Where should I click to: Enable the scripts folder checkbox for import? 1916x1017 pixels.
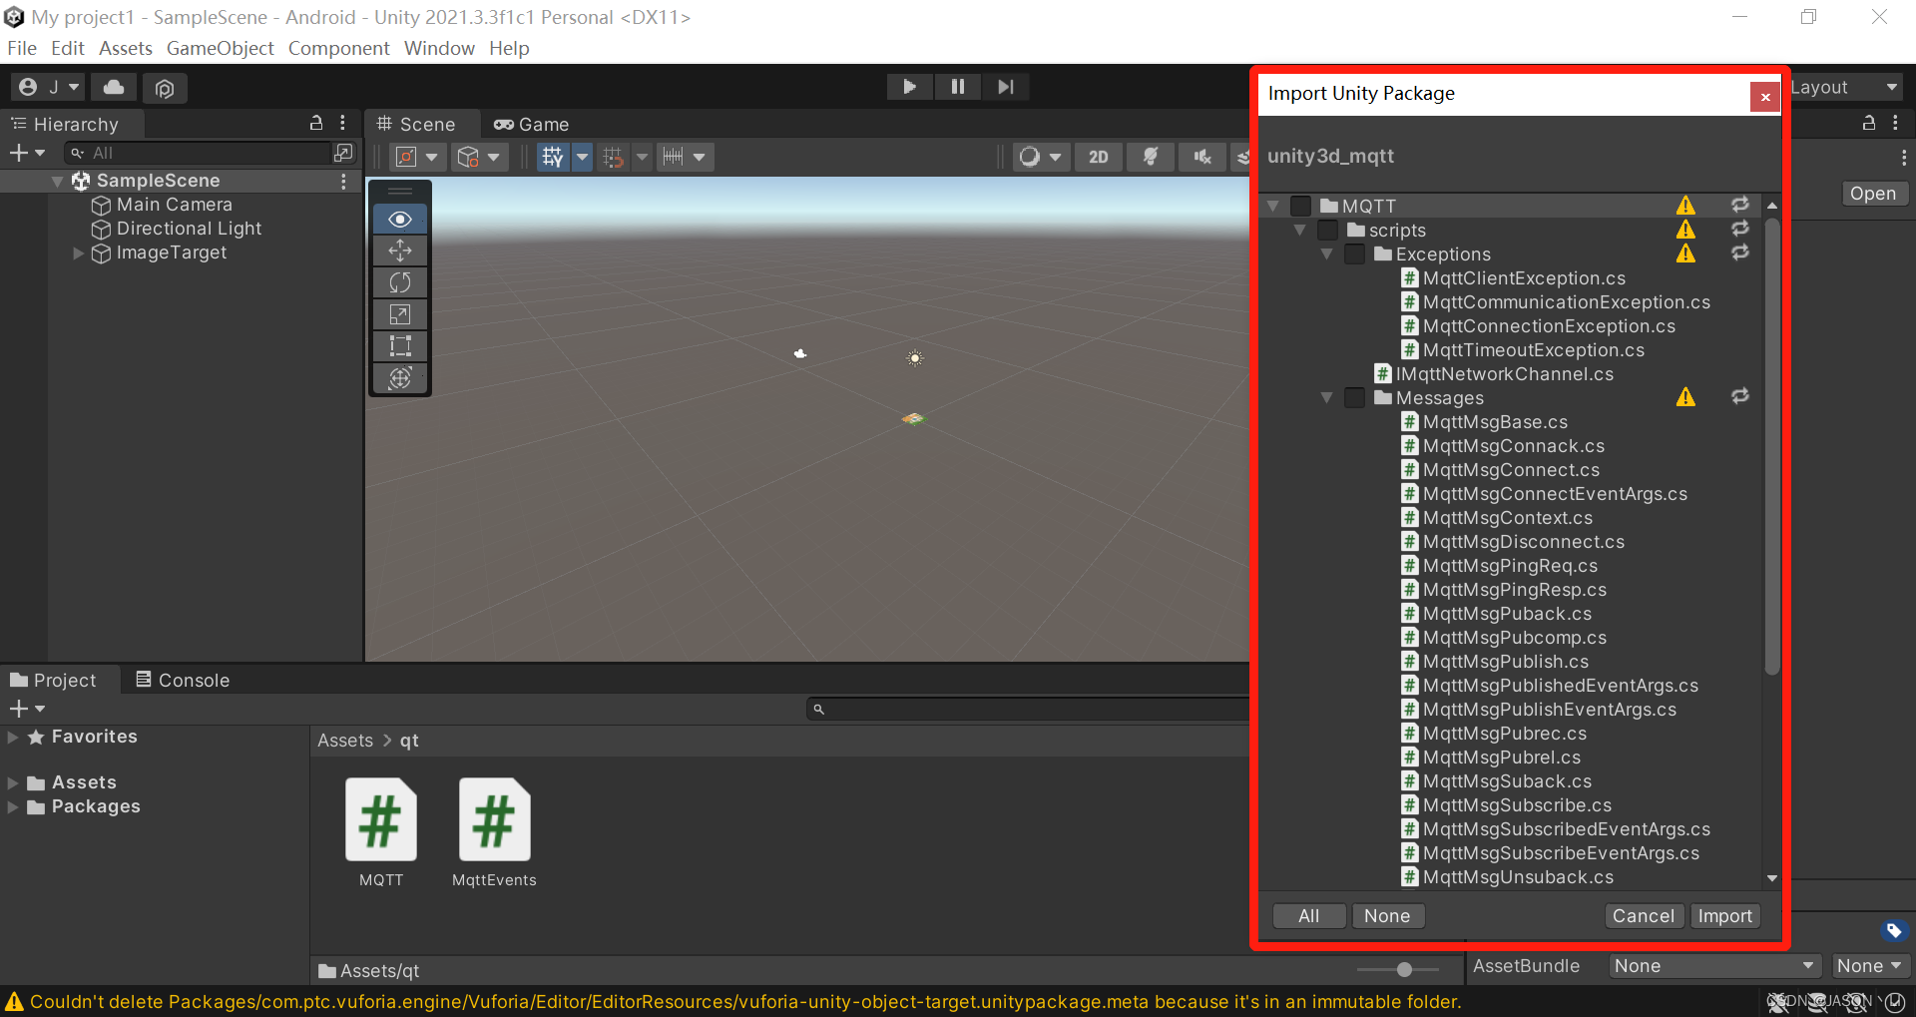pyautogui.click(x=1327, y=230)
